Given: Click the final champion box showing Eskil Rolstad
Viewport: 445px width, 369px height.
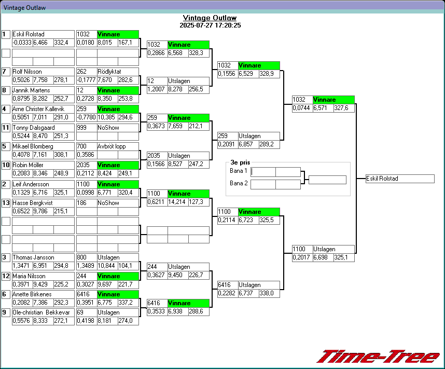Looking at the screenshot, I should pos(399,179).
